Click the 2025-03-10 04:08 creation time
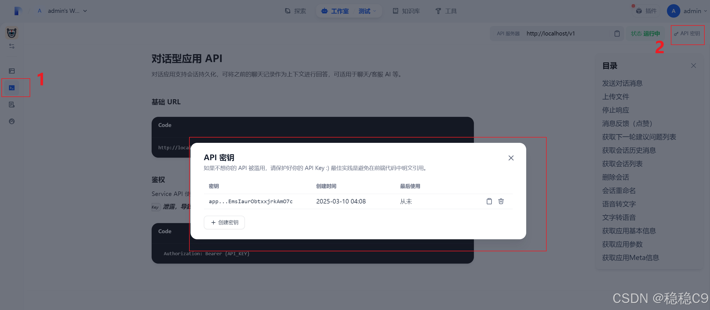 [x=341, y=201]
